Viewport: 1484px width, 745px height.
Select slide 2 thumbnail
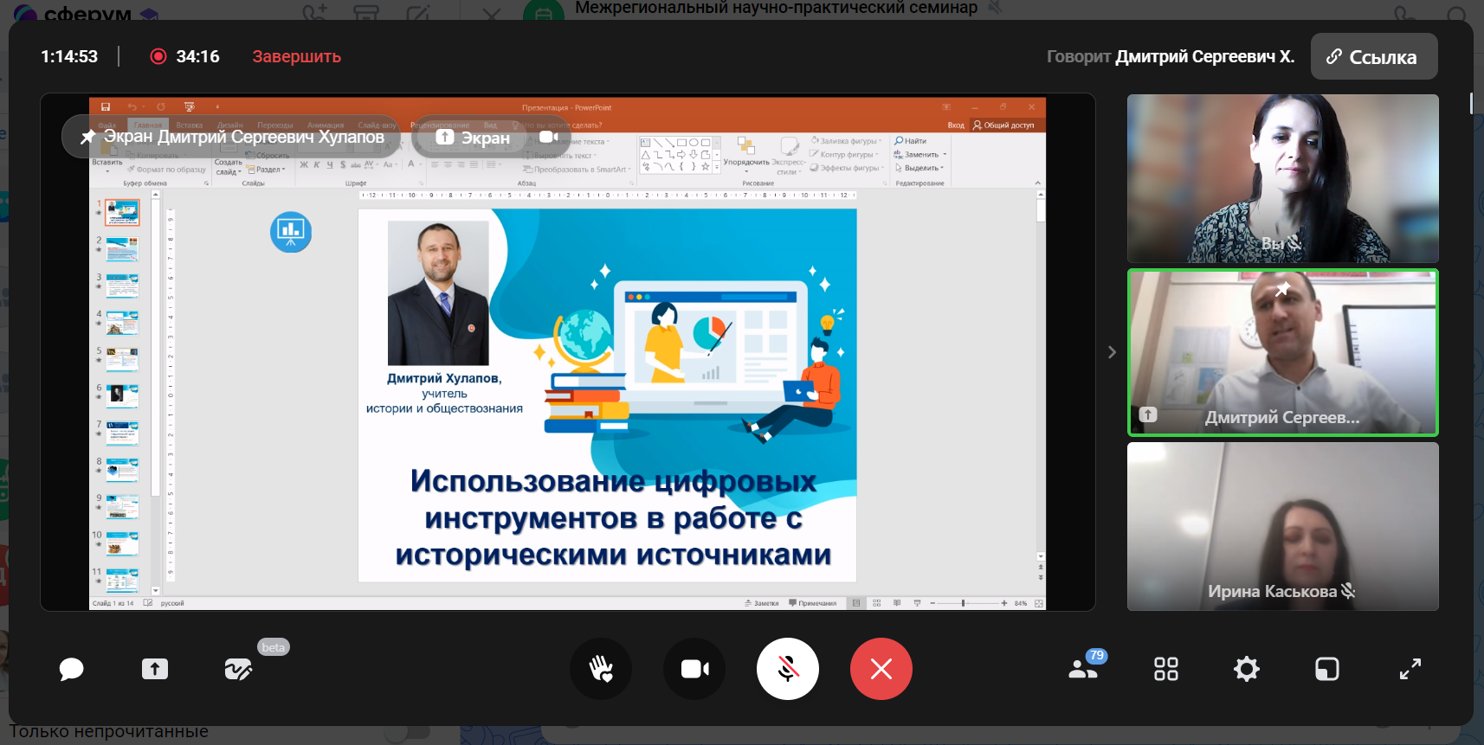point(122,249)
